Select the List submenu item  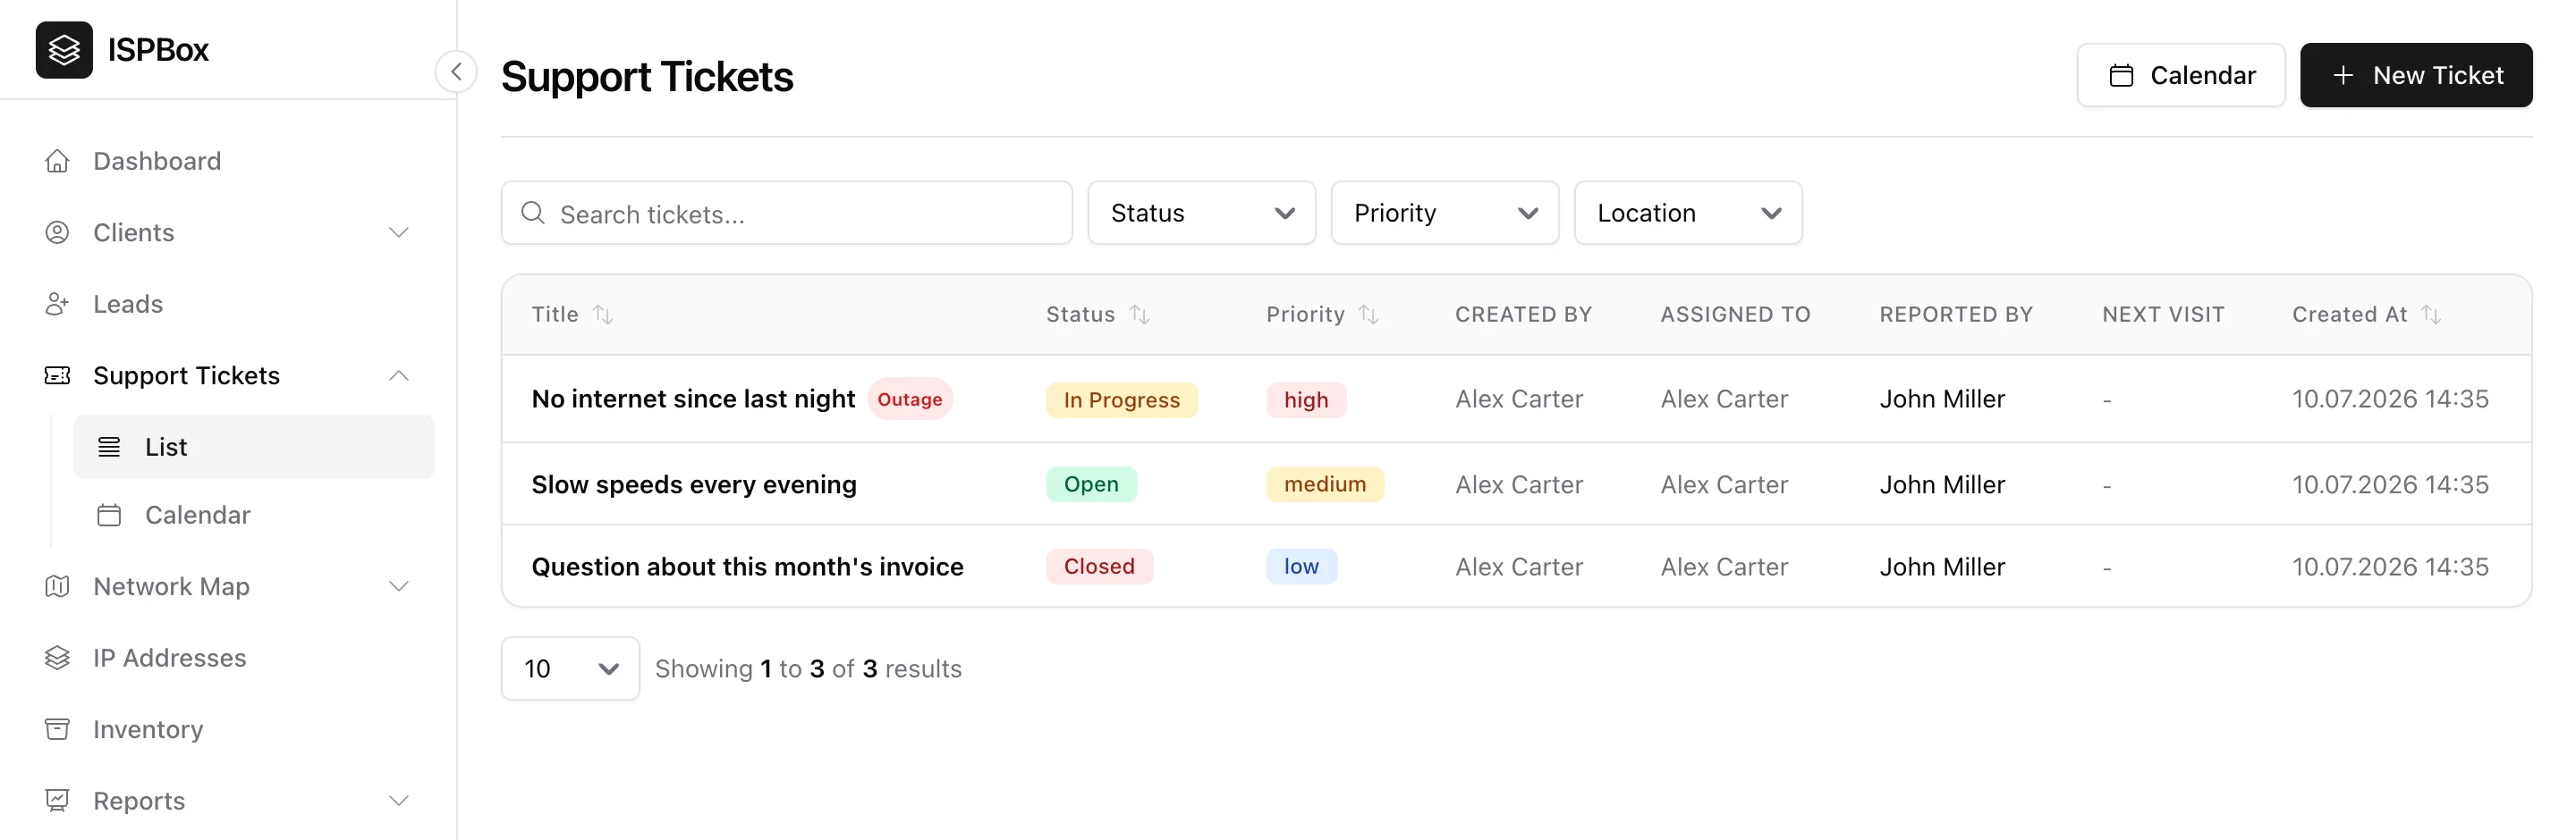click(254, 447)
